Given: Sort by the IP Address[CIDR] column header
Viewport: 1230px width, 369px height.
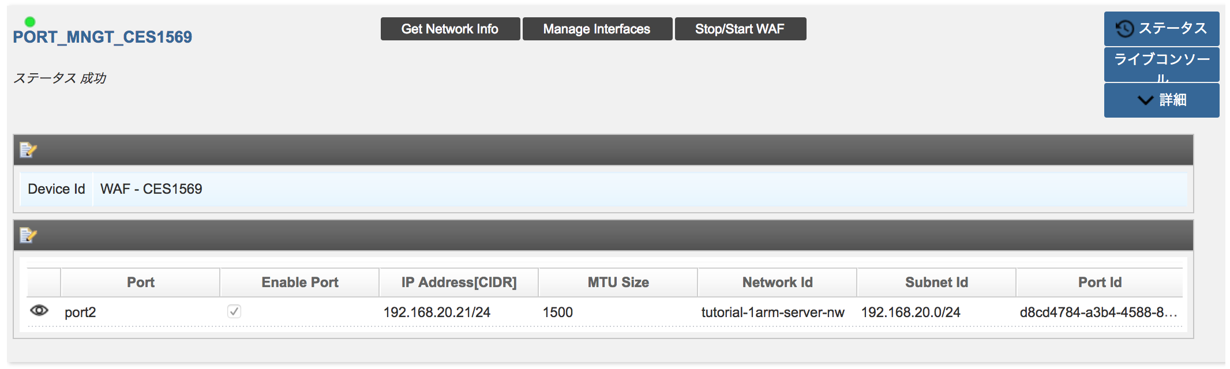Looking at the screenshot, I should click(x=459, y=283).
